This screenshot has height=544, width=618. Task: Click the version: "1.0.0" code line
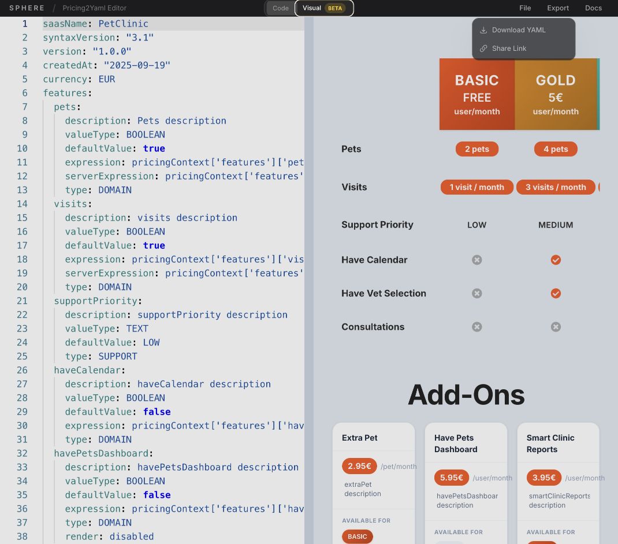[x=87, y=51]
